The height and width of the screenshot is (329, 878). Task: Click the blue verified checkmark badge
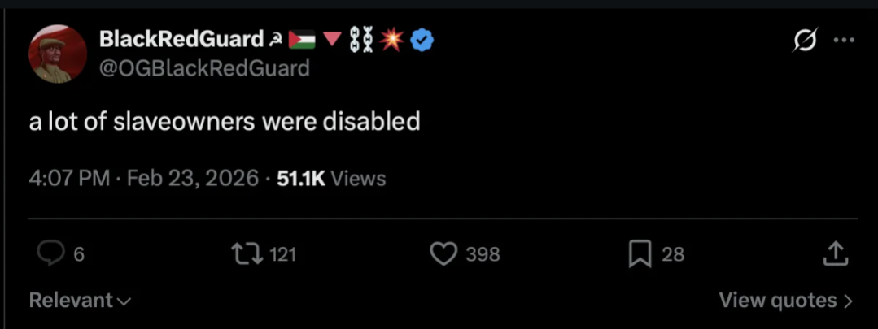[422, 40]
